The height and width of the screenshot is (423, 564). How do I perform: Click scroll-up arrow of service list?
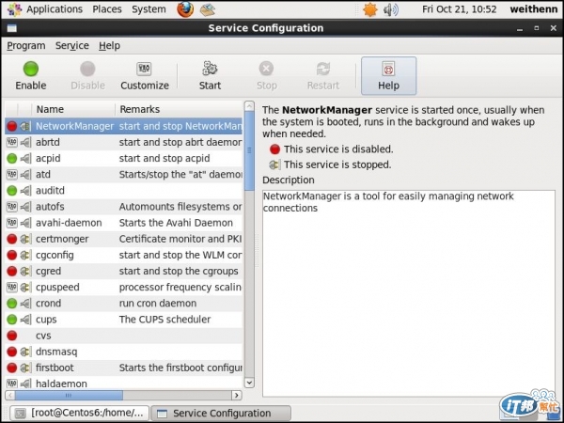[249, 106]
